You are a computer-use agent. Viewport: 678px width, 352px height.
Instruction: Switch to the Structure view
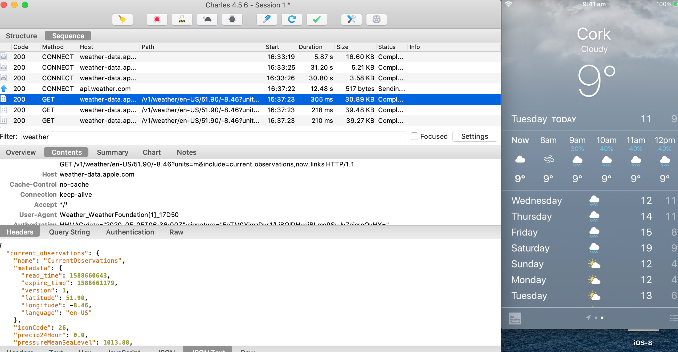click(x=21, y=36)
